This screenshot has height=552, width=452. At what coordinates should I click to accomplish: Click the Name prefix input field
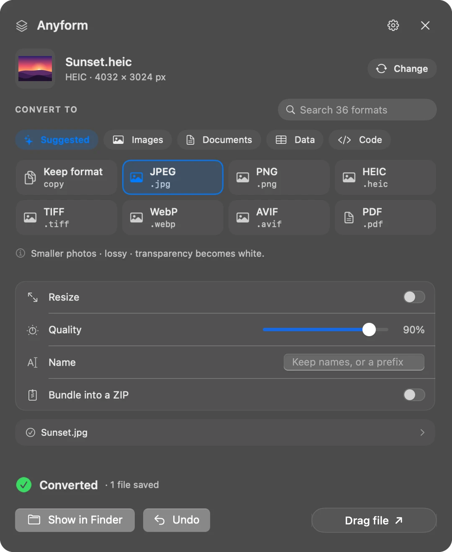[354, 362]
